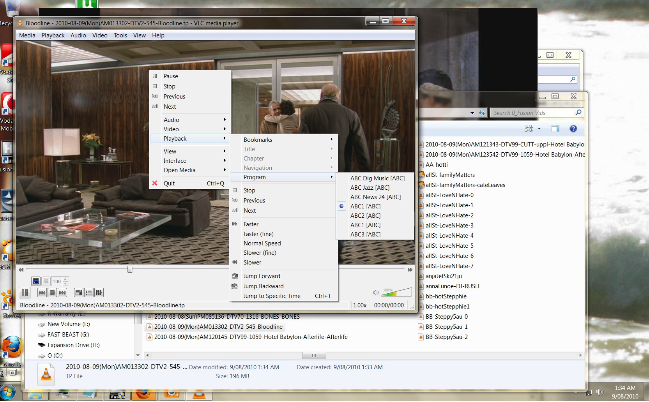The width and height of the screenshot is (649, 402).
Task: Choose ABC3 [ABC] program
Action: click(x=365, y=235)
